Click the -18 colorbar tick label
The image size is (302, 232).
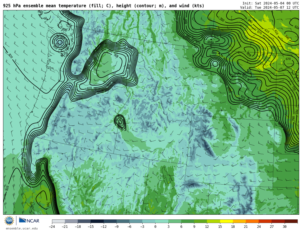(78, 227)
